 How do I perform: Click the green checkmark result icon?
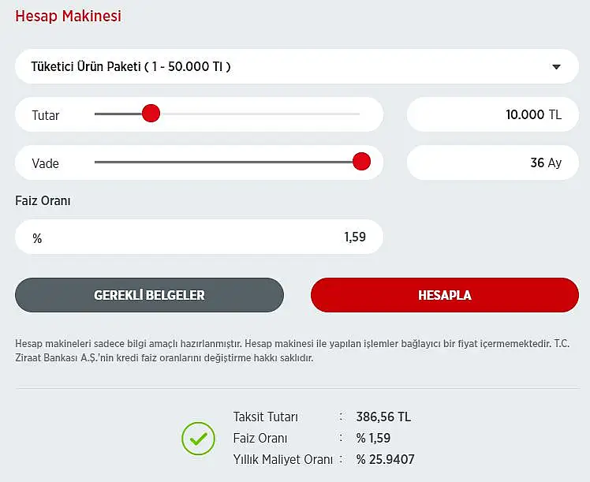point(198,439)
